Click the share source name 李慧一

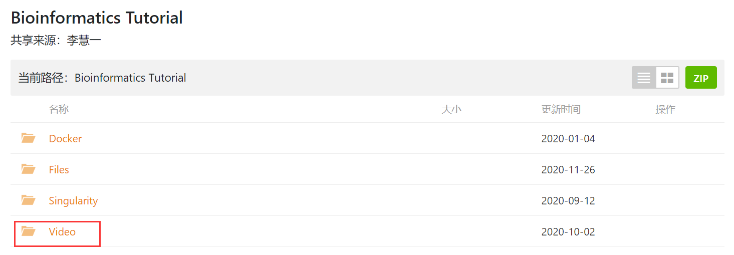tap(84, 41)
